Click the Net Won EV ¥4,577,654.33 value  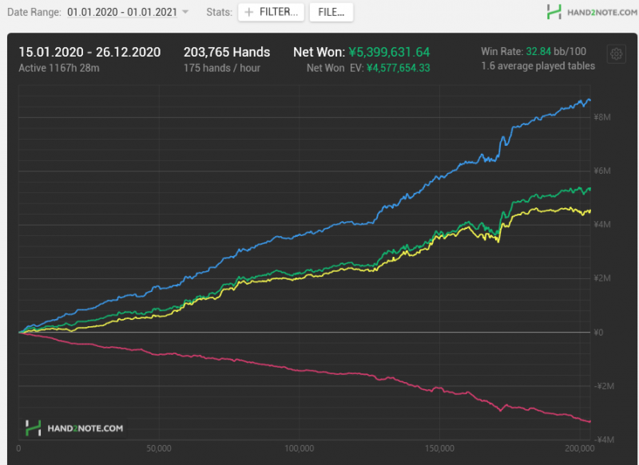(x=398, y=69)
